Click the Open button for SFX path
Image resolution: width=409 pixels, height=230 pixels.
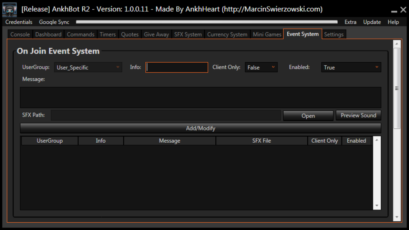pos(308,116)
